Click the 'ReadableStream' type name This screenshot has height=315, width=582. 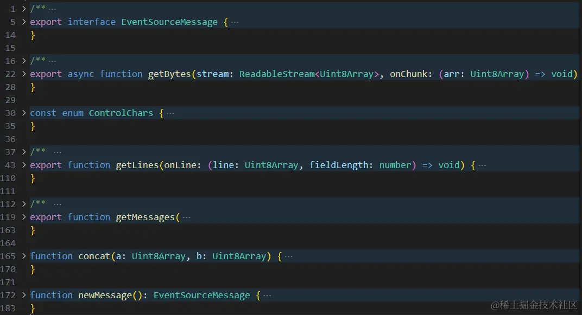pyautogui.click(x=277, y=74)
